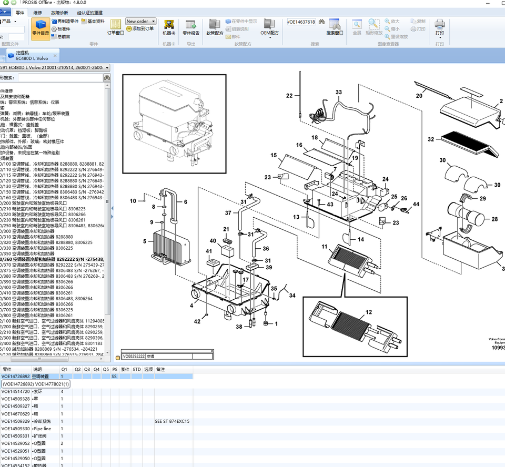The image size is (505, 467).
Task: Click small 打印 in image viewer group
Action: point(418,29)
